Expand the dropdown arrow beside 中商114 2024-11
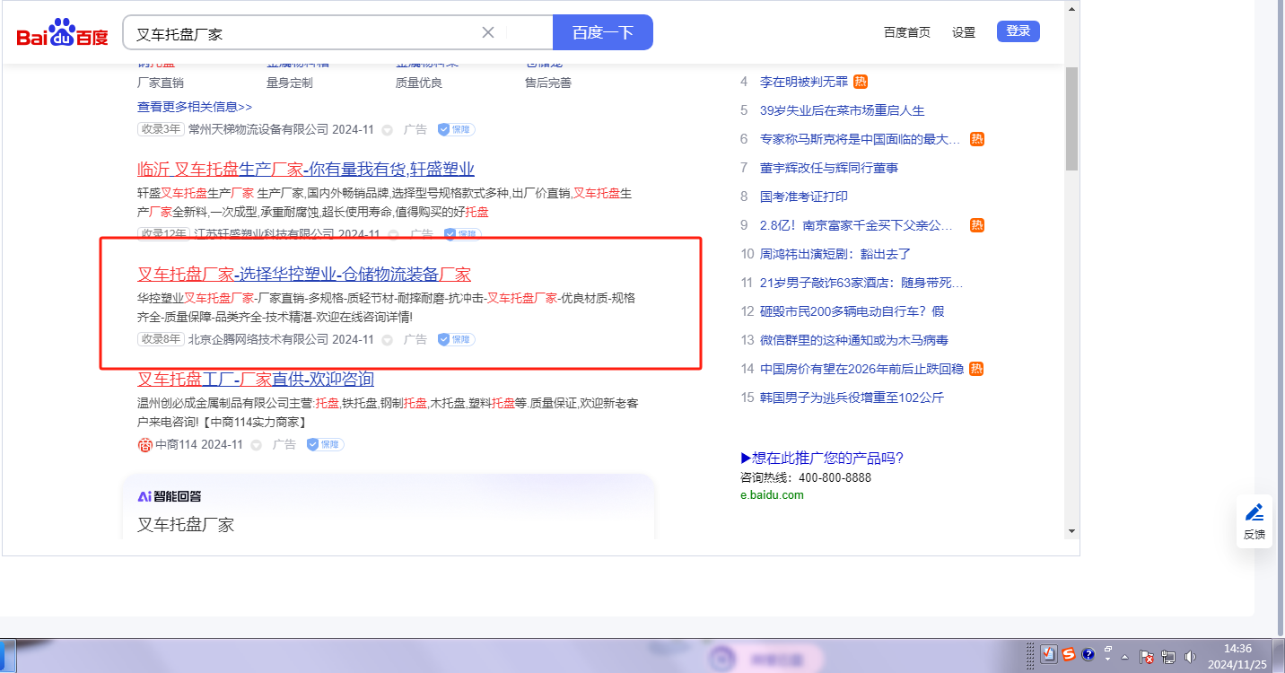Screen dimensions: 1285x673 [257, 445]
